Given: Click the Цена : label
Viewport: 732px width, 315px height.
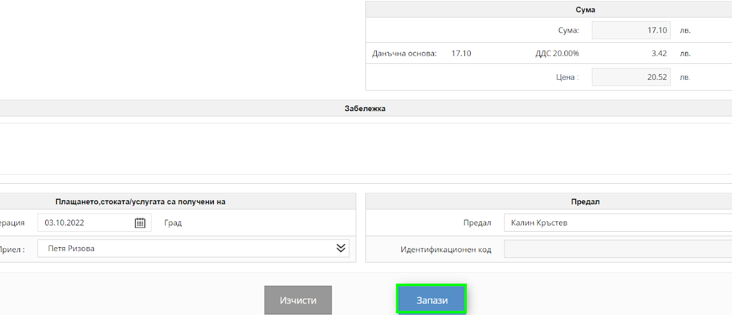Looking at the screenshot, I should (567, 77).
